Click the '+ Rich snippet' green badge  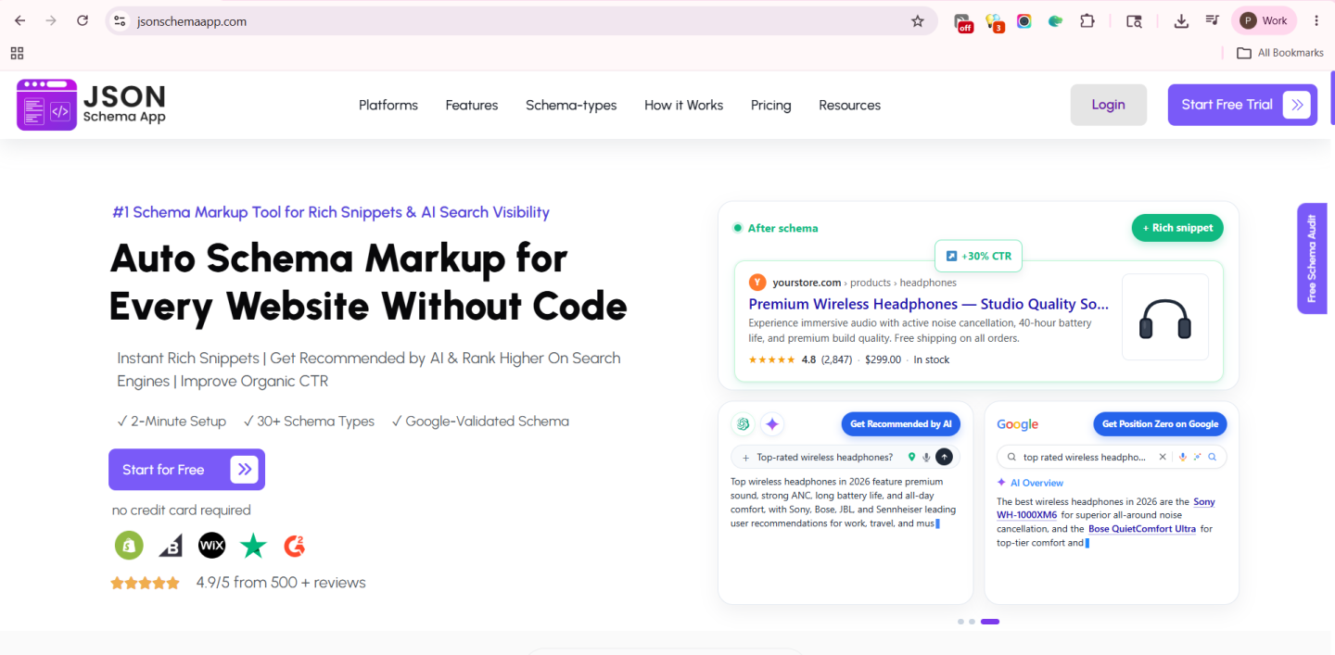[1177, 228]
